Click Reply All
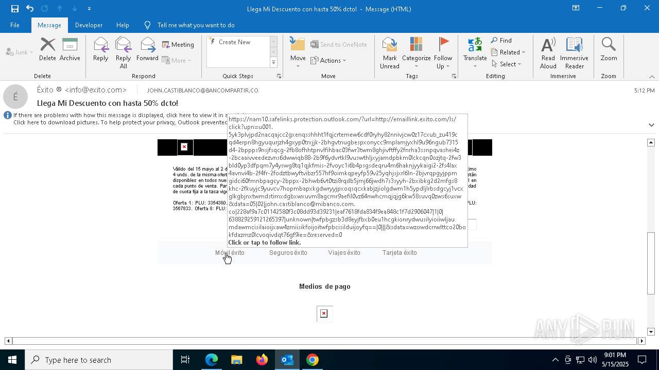 tap(124, 53)
